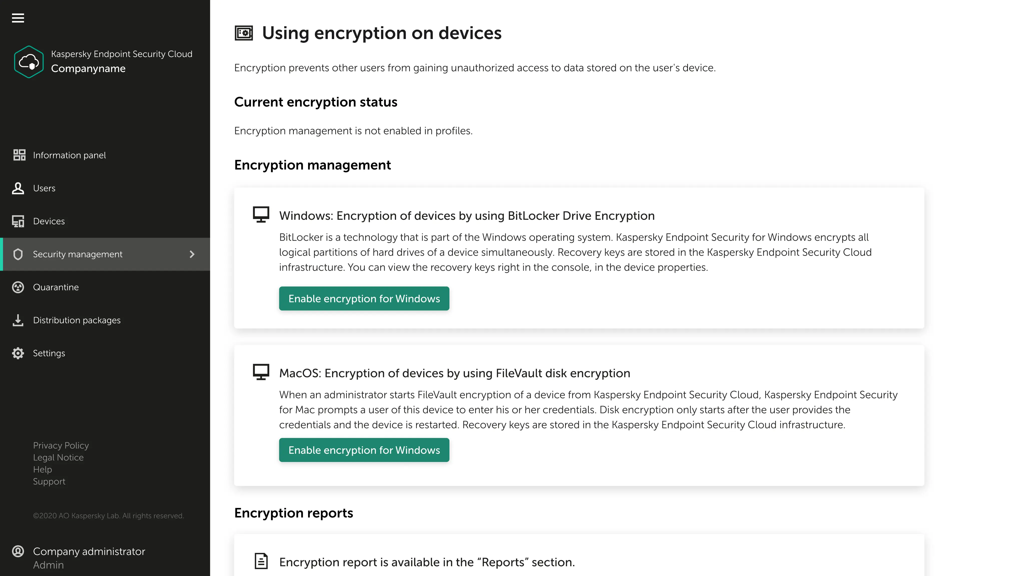Image resolution: width=1025 pixels, height=576 pixels.
Task: Open the Legal Notice link
Action: (58, 457)
